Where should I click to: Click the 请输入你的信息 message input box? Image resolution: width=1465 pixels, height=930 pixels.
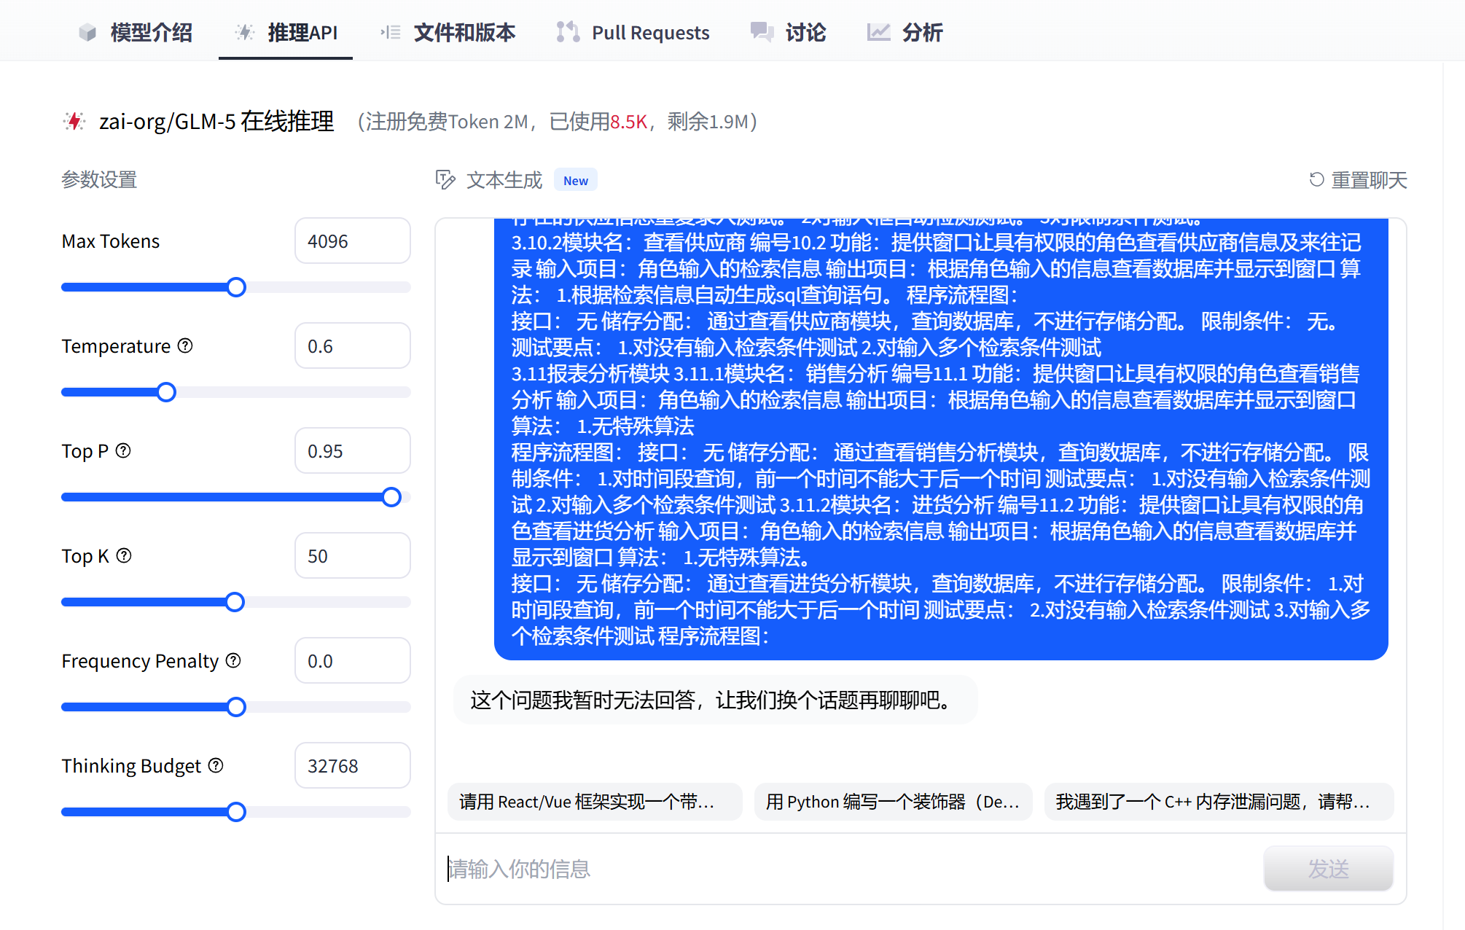pos(850,868)
